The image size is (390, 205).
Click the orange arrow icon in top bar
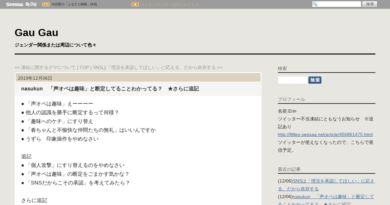click(135, 5)
